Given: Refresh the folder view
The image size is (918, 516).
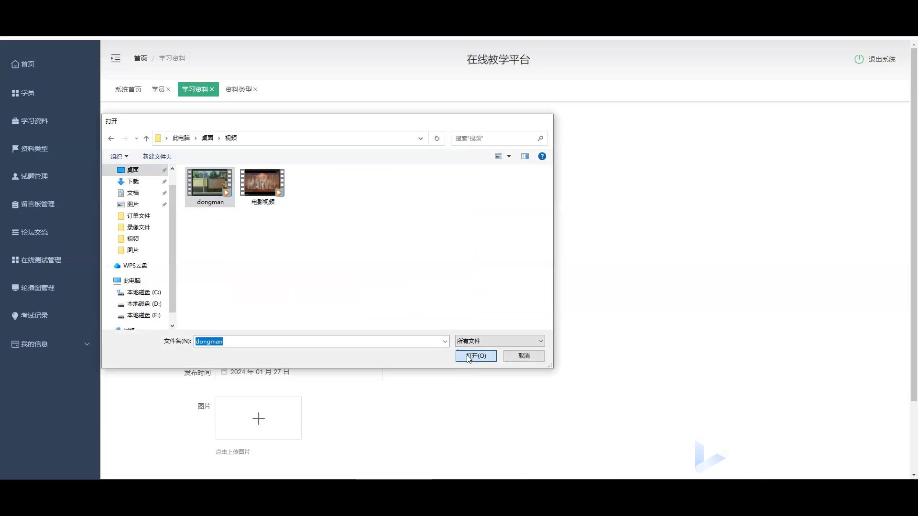Looking at the screenshot, I should pyautogui.click(x=437, y=139).
